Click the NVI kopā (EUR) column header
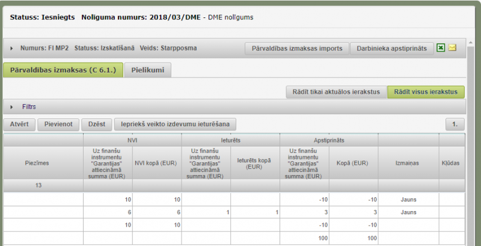 (157, 163)
